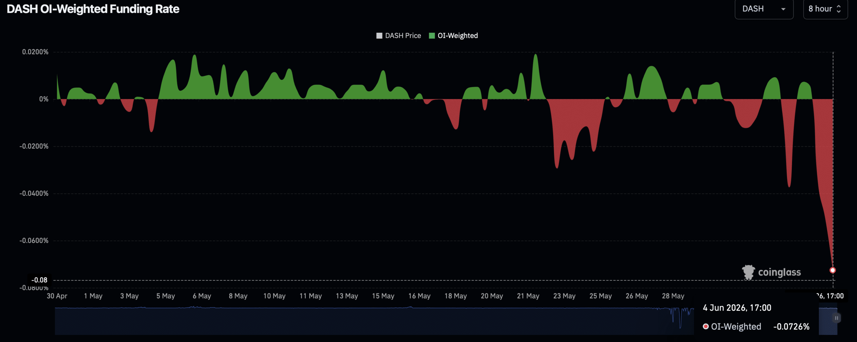Click the 18 May x-axis label
Viewport: 857px width, 342px height.
click(x=456, y=296)
